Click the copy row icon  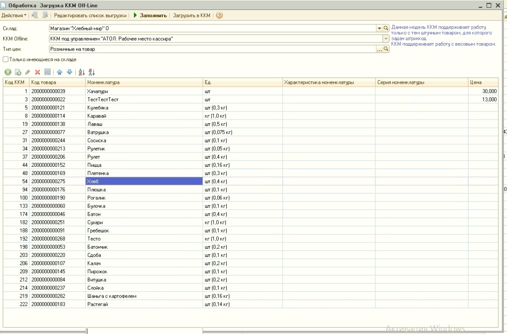[x=18, y=72]
